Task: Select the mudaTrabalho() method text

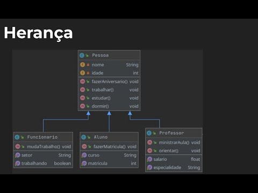Action: point(44,146)
